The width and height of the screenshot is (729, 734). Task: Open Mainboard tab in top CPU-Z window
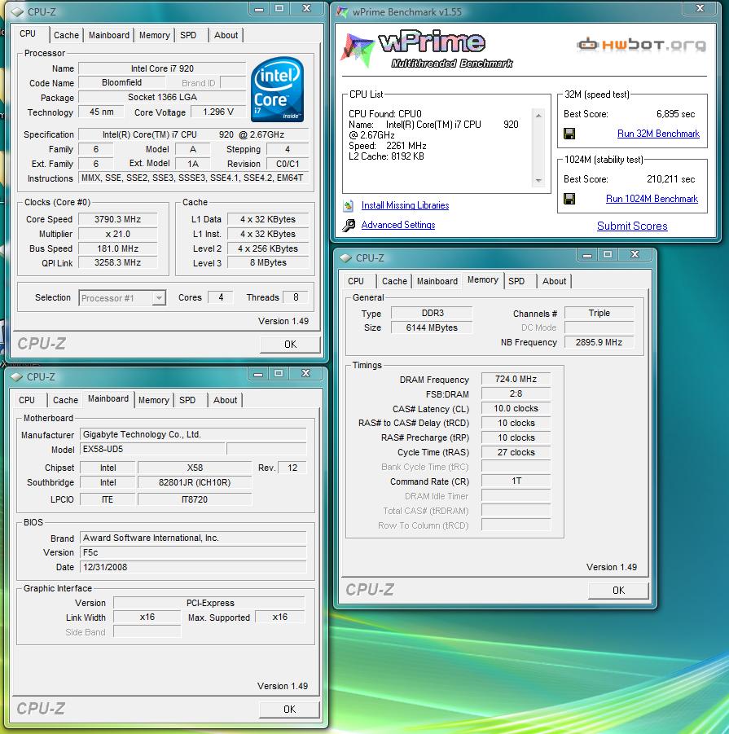(x=109, y=35)
